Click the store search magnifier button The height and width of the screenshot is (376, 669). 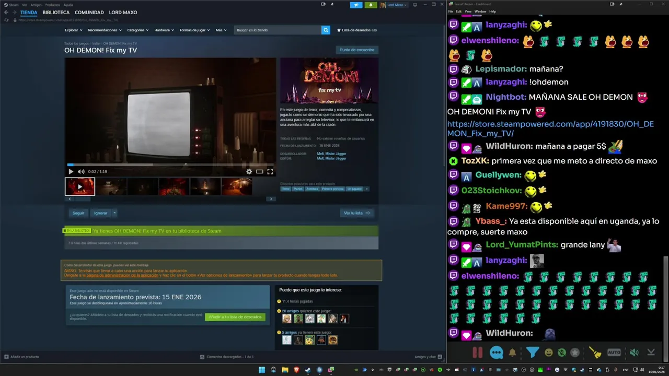[326, 30]
